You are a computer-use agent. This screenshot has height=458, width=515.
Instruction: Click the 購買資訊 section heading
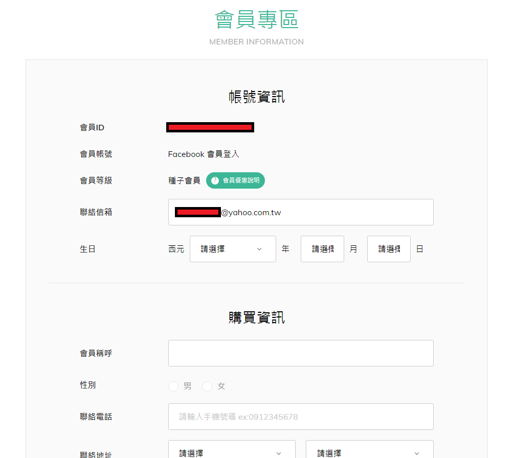click(257, 317)
